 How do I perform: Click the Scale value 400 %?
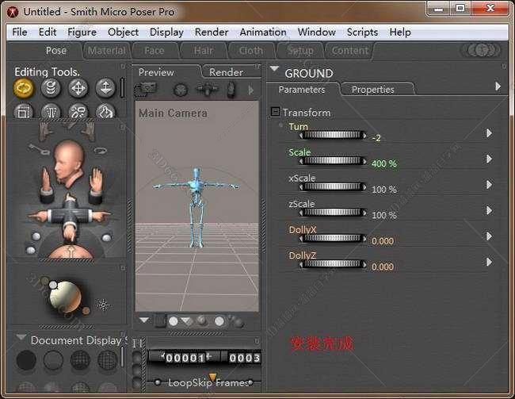[384, 163]
